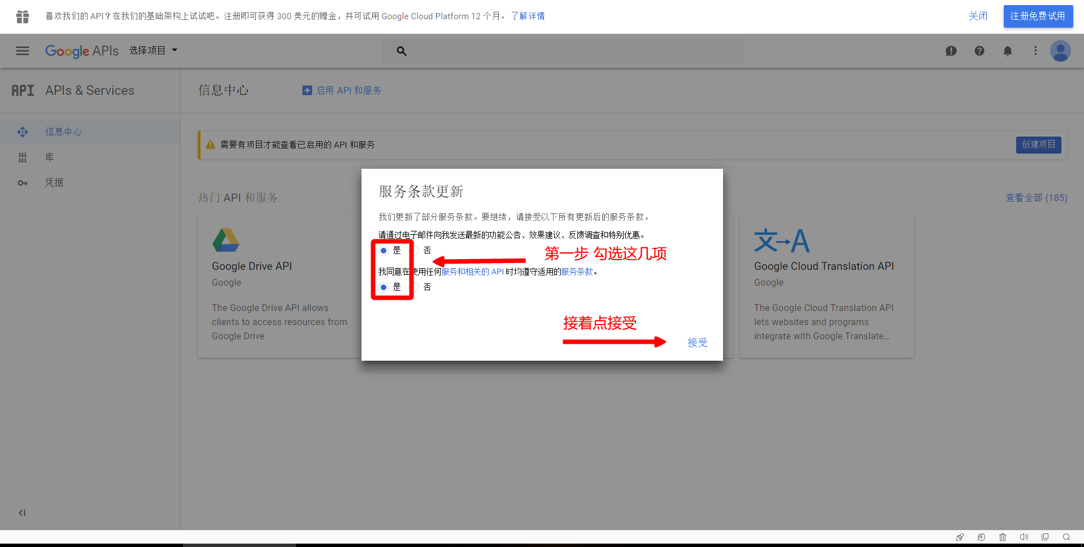Click the 启用 API 和服务 link

(x=349, y=90)
